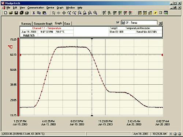Click the MDI document icon beside File menu
The height and width of the screenshot is (137, 183).
click(3, 8)
